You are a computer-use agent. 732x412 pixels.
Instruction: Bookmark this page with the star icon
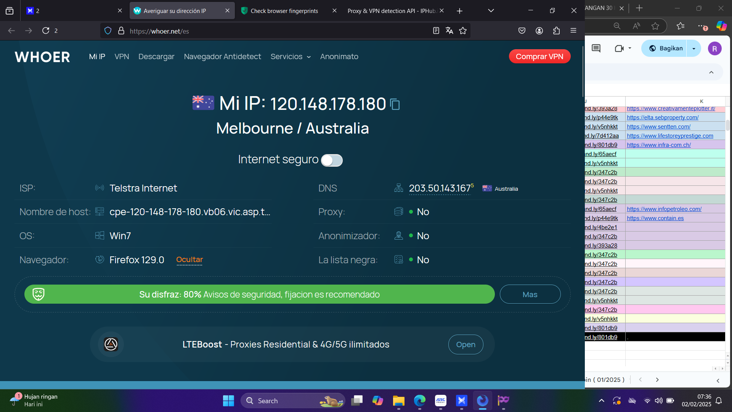(x=463, y=31)
